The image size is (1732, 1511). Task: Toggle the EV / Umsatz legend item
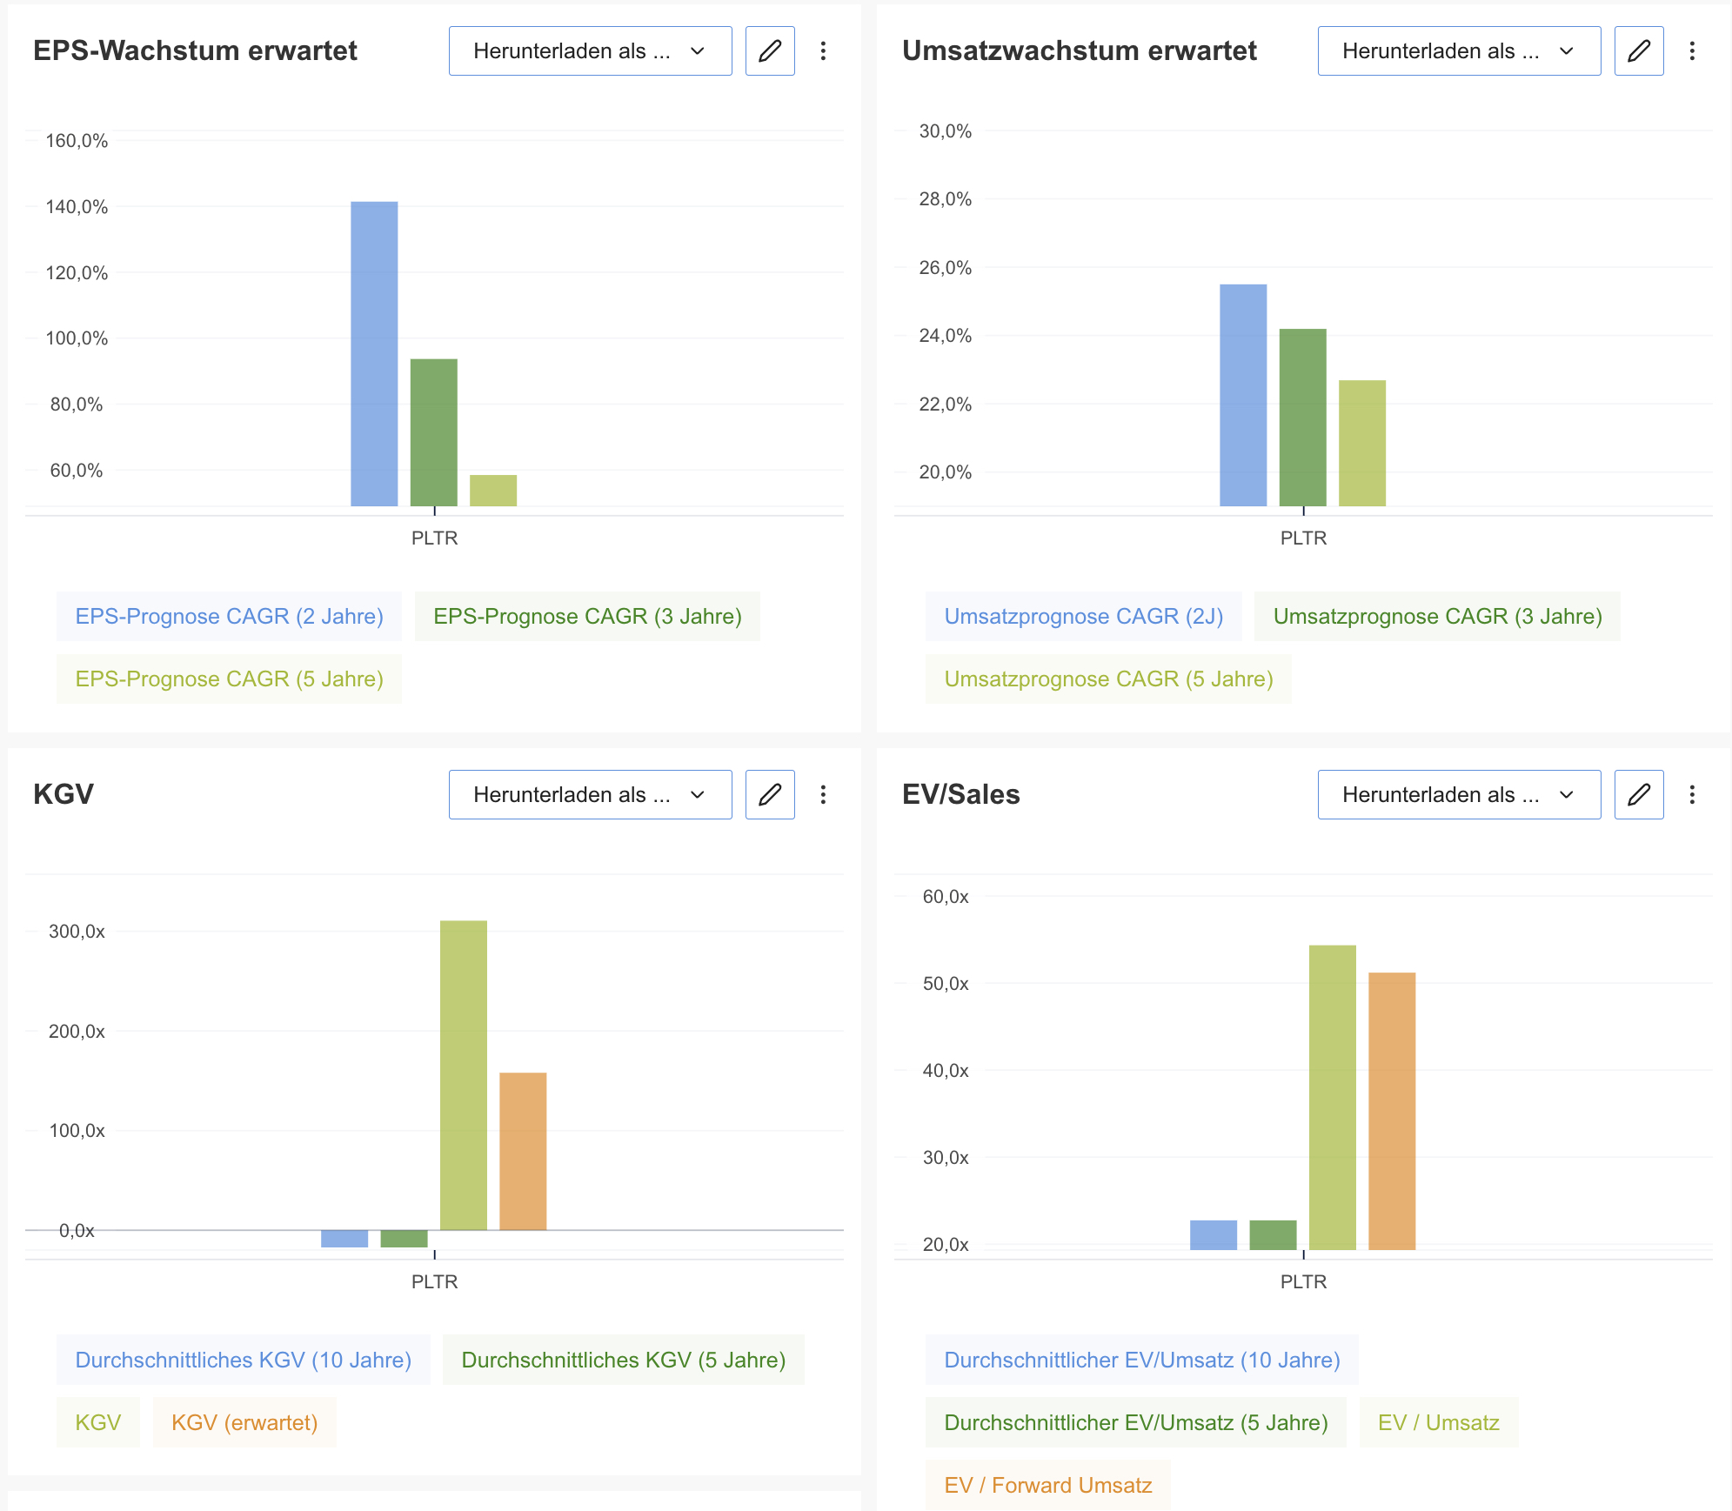(x=1439, y=1422)
